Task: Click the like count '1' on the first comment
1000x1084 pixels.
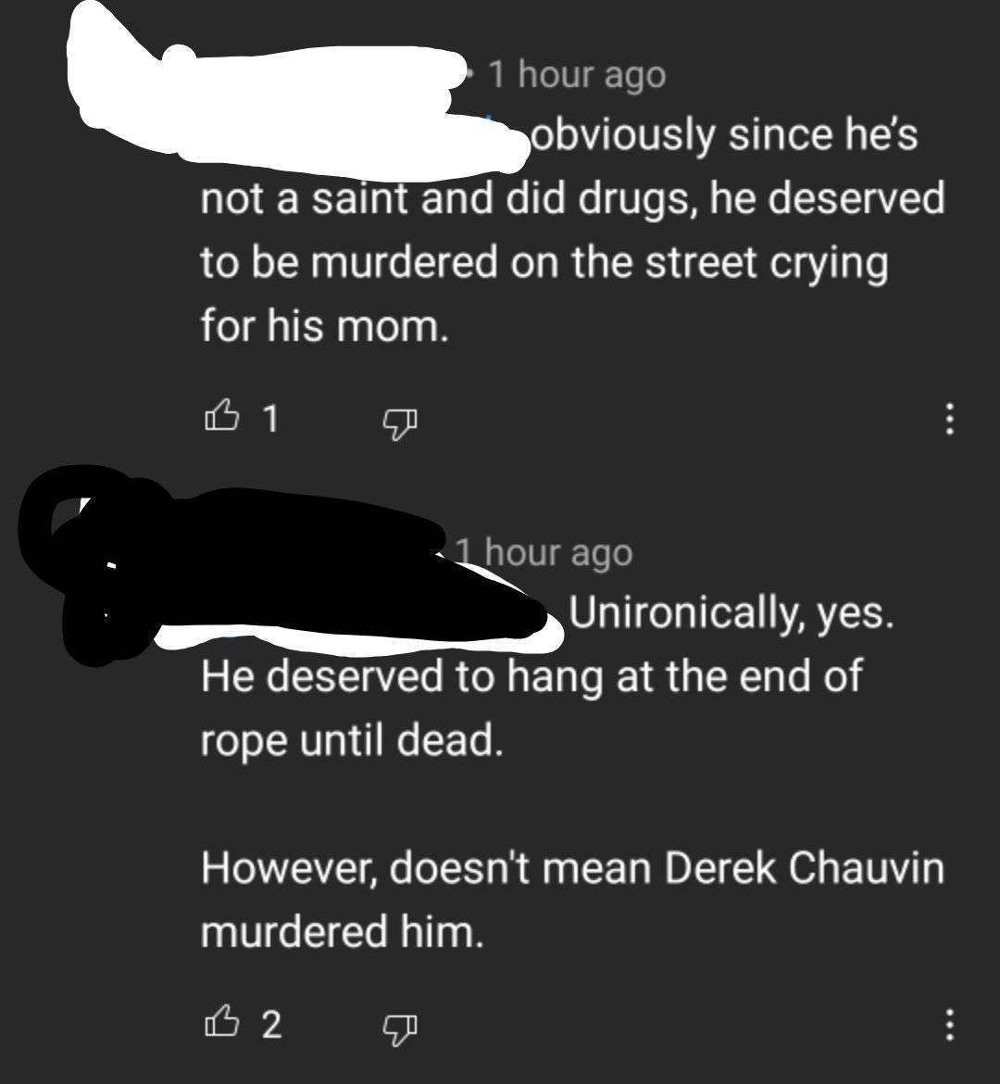Action: point(270,418)
